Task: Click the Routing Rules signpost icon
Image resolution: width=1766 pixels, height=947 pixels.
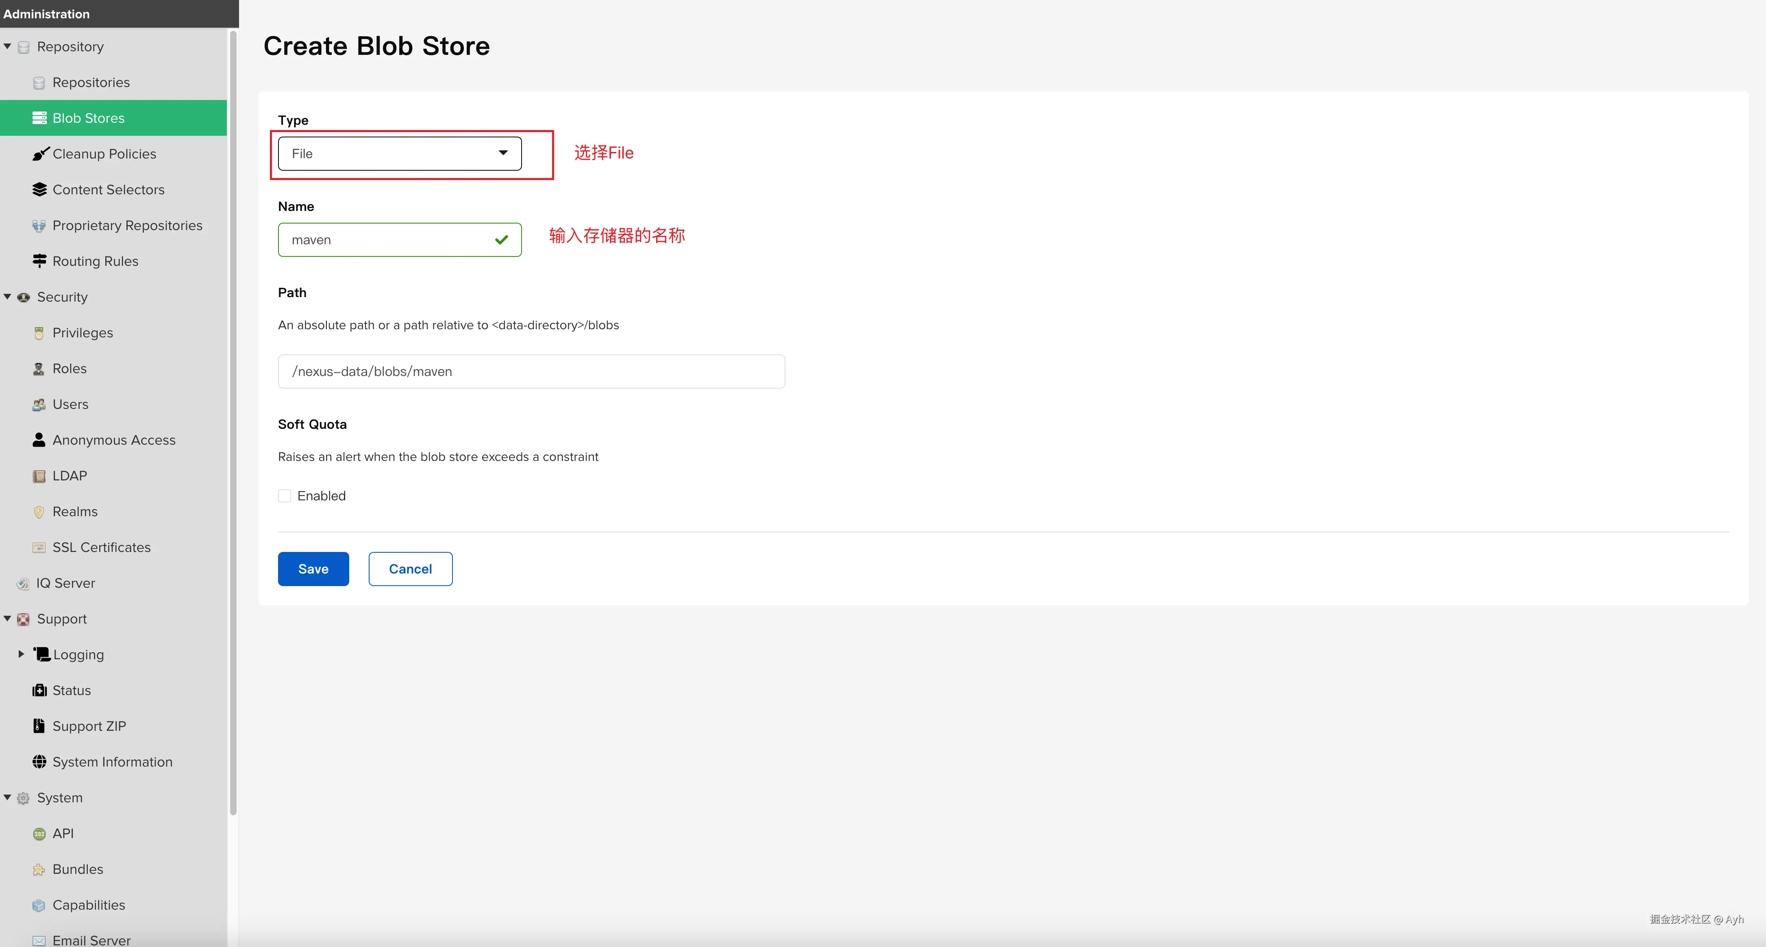Action: 40,261
